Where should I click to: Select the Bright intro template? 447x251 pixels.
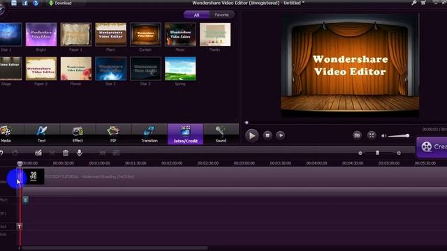[x=41, y=34]
